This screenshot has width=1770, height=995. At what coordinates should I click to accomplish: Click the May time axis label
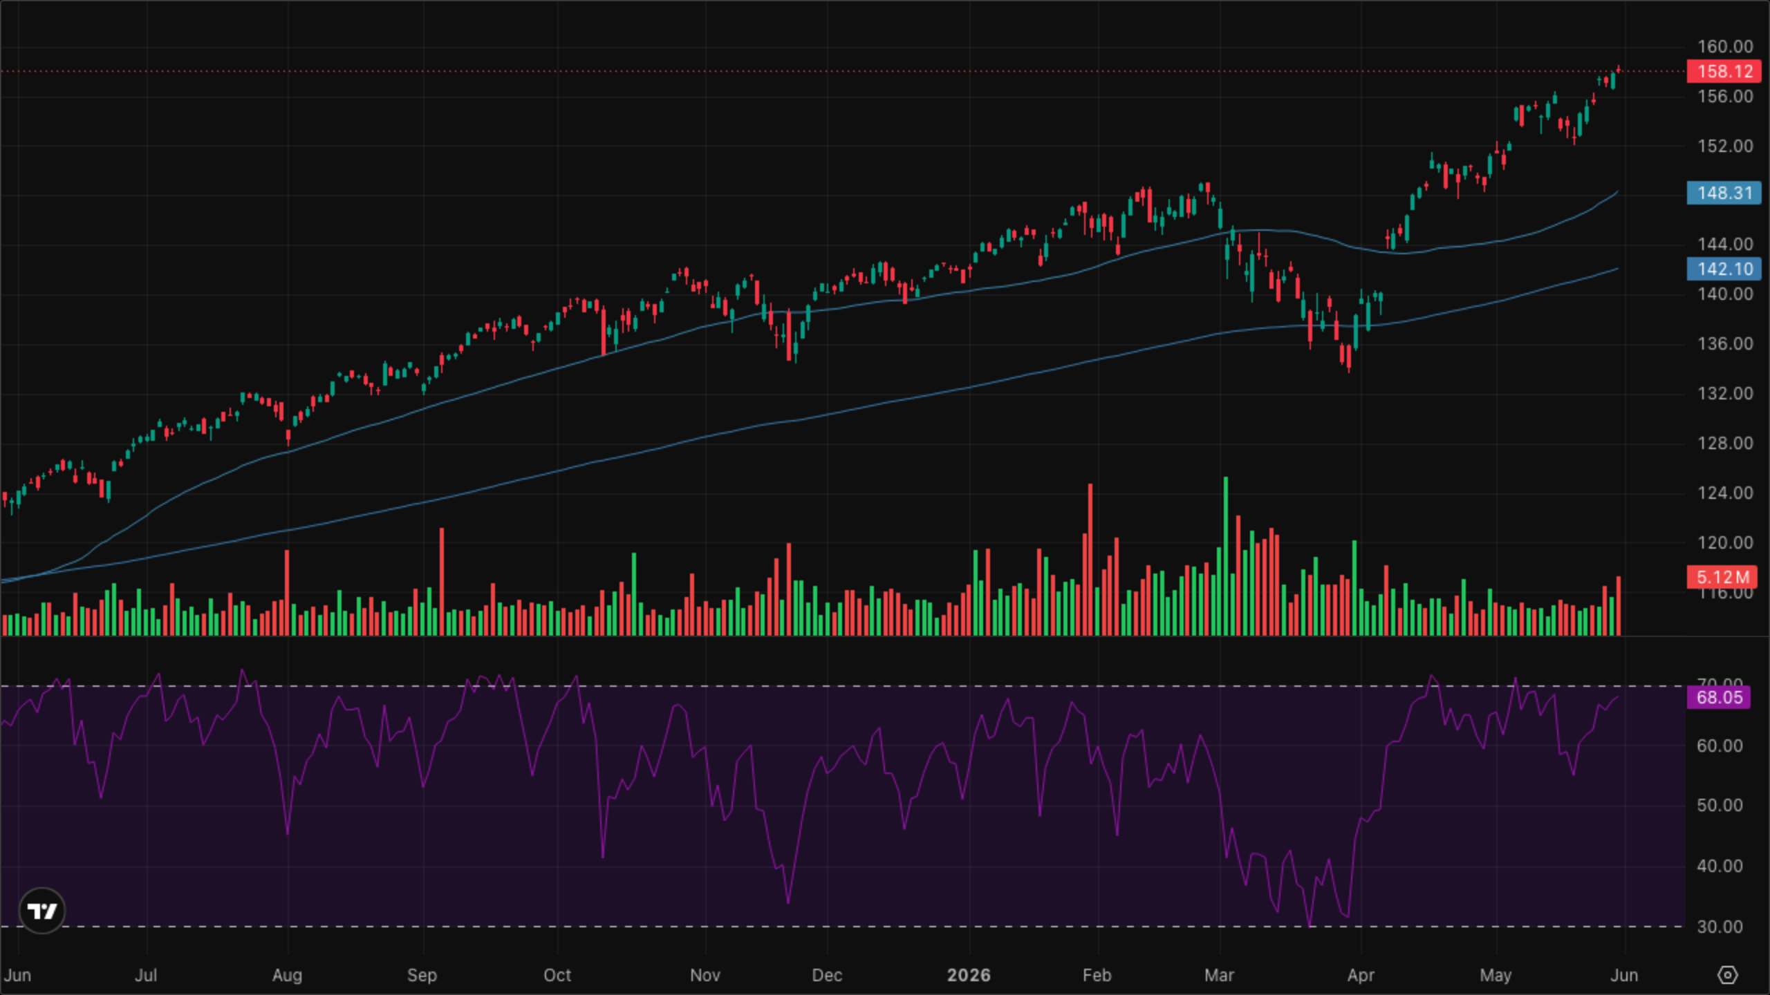pos(1496,975)
